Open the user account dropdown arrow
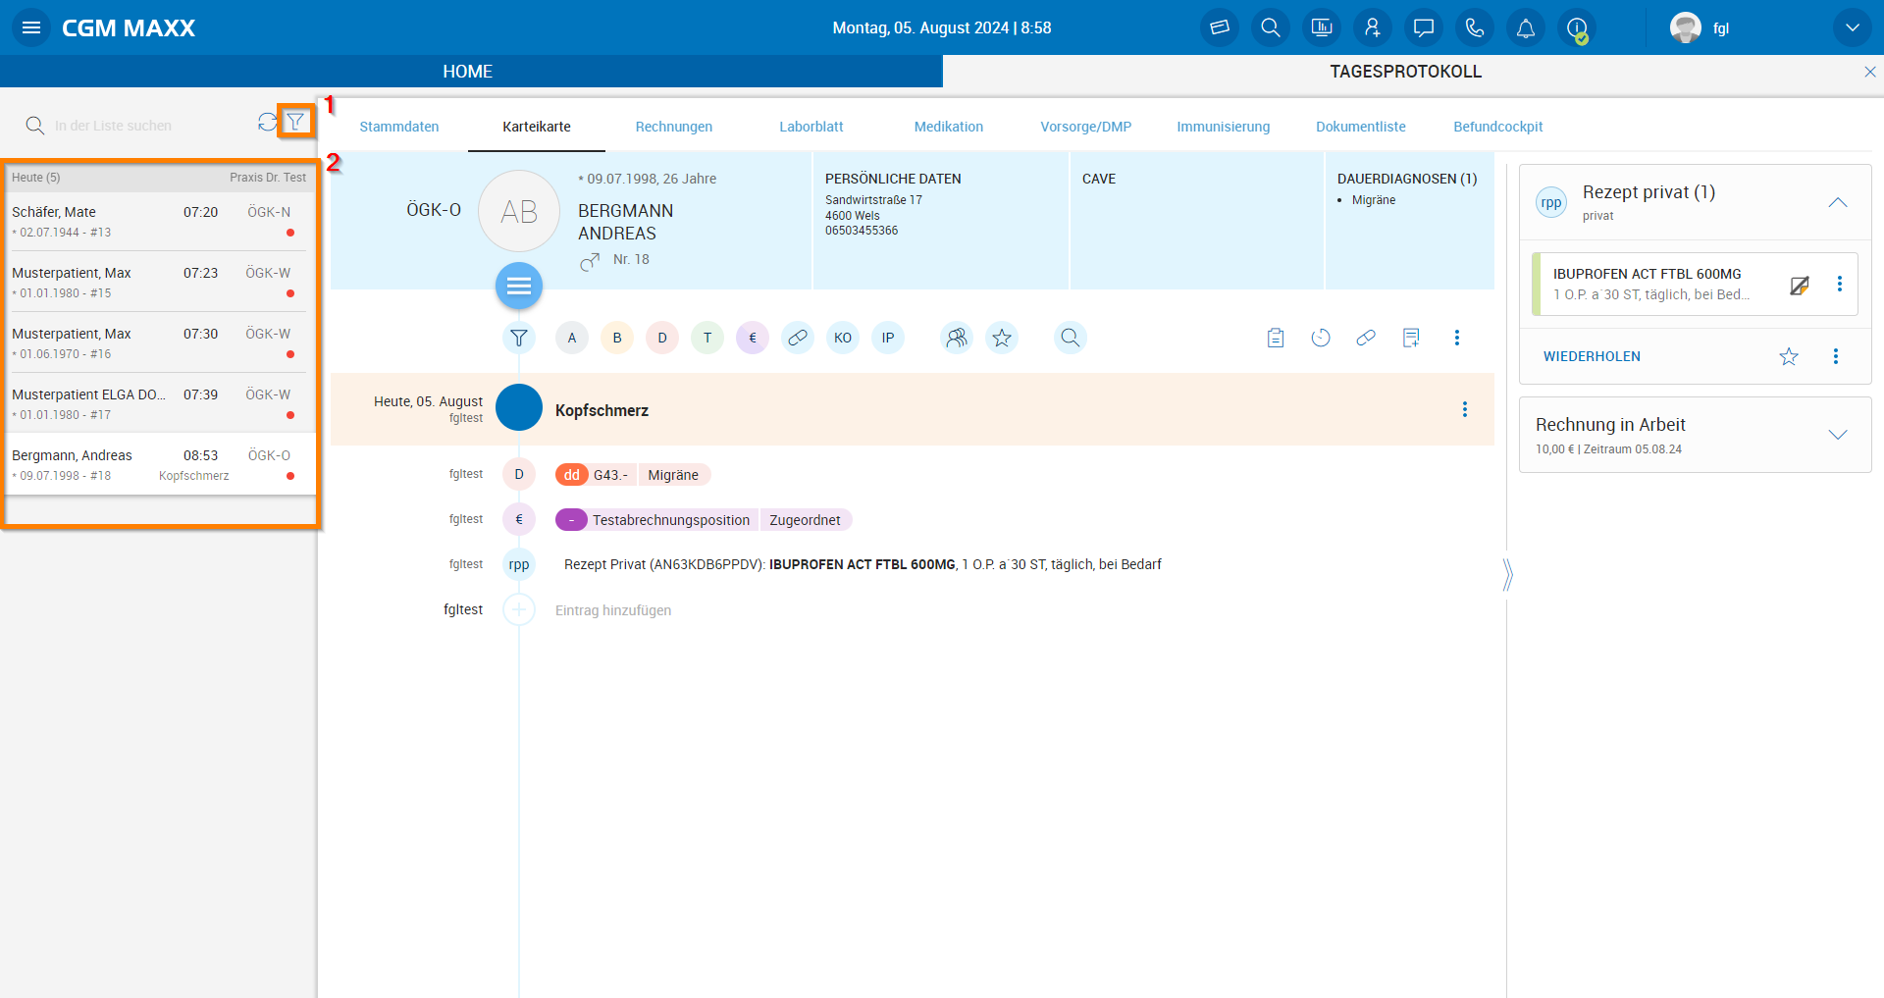 pyautogui.click(x=1852, y=27)
